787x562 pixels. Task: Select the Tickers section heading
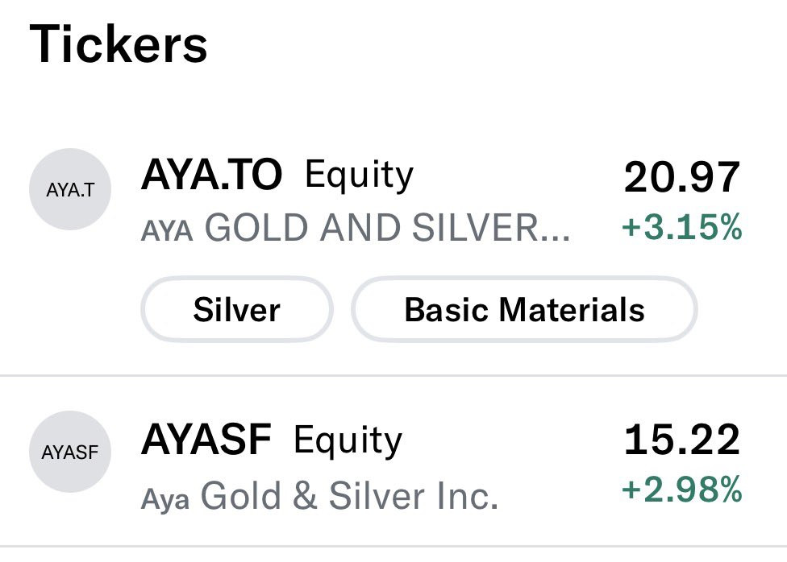pos(119,44)
